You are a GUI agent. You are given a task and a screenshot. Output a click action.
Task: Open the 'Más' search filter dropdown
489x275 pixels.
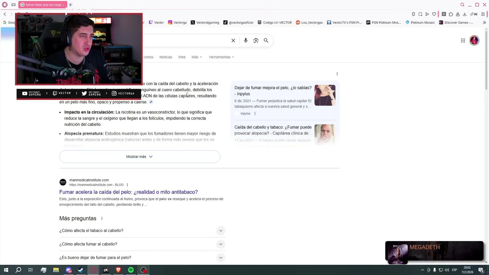tap(196, 57)
